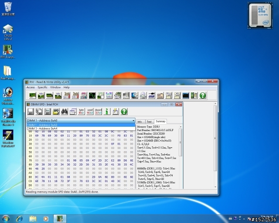Image resolution: width=279 pixels, height=223 pixels.
Task: Click the Intel CPU desktop gadget
Action: point(260,15)
